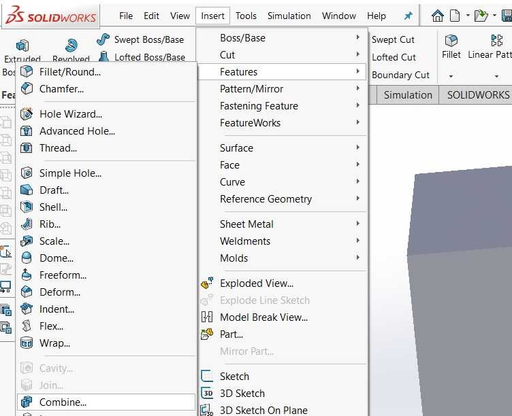Click the Thread feature icon
Viewport: 512px width, 416px height.
(27, 148)
